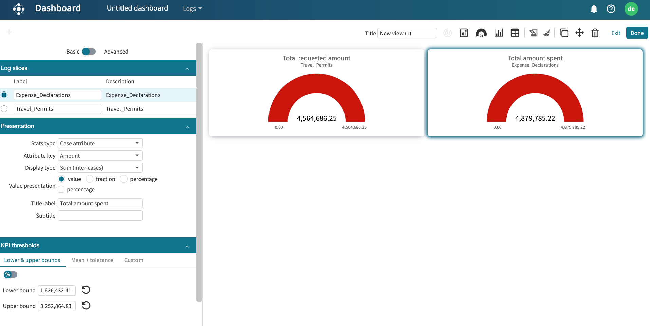Delete the selected tile with trash icon
The width and height of the screenshot is (650, 326).
[595, 33]
